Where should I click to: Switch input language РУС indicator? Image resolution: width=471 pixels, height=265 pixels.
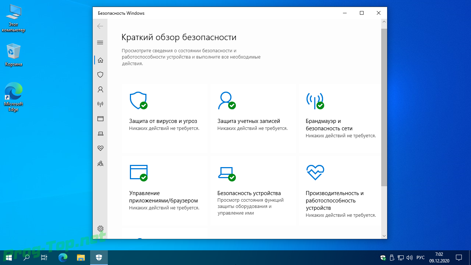(x=421, y=258)
